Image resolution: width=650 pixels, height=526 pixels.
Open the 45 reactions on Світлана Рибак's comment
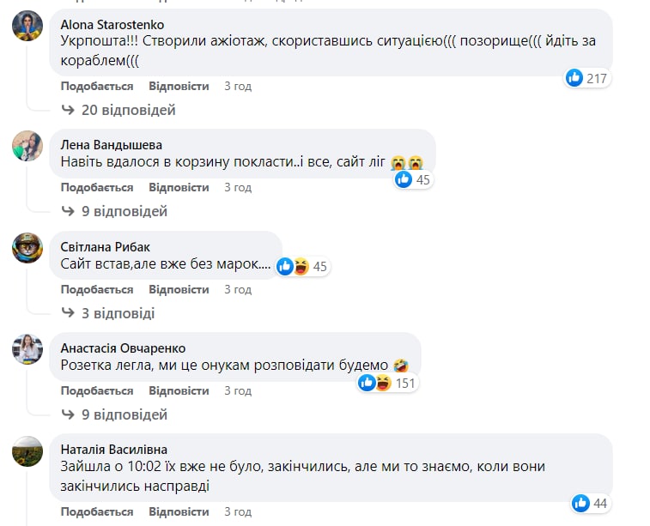point(304,266)
